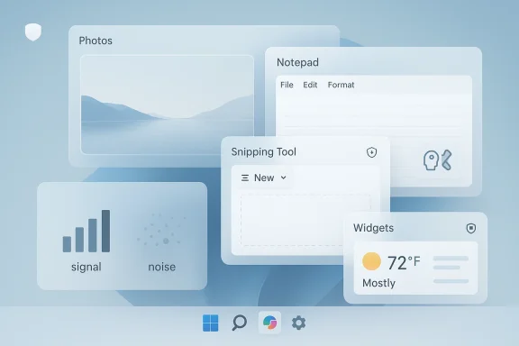Click the shield icon on desktop
The width and height of the screenshot is (519, 346).
coord(33,32)
